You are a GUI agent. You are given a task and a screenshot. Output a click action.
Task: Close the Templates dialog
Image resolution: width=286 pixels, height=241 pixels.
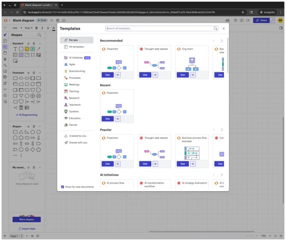[223, 28]
